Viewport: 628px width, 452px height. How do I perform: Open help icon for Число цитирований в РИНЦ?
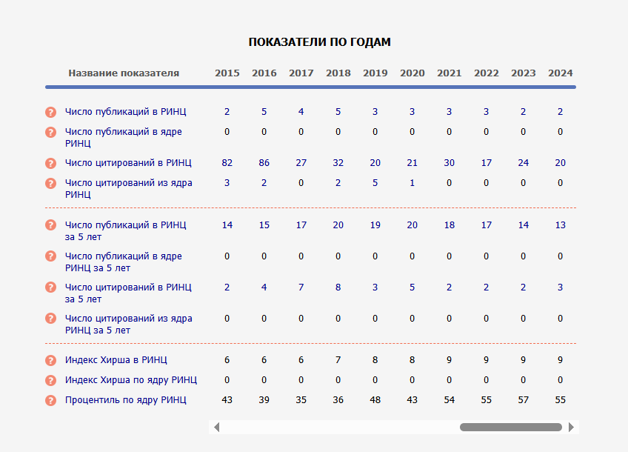(x=50, y=163)
